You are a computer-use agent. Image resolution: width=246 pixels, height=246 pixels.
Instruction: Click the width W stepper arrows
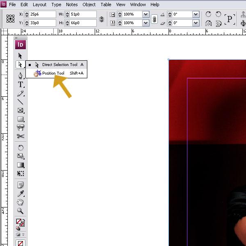point(68,14)
